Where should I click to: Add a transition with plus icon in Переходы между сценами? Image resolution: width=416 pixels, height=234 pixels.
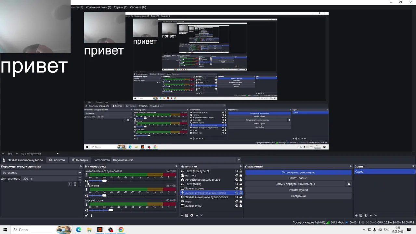point(70,184)
